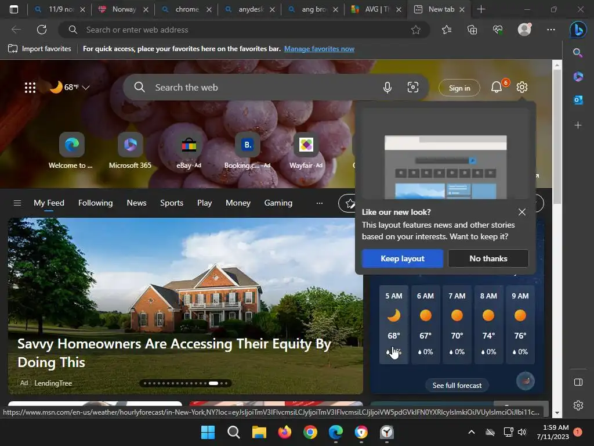The width and height of the screenshot is (594, 446).
Task: Switch to the Following tab
Action: click(96, 203)
